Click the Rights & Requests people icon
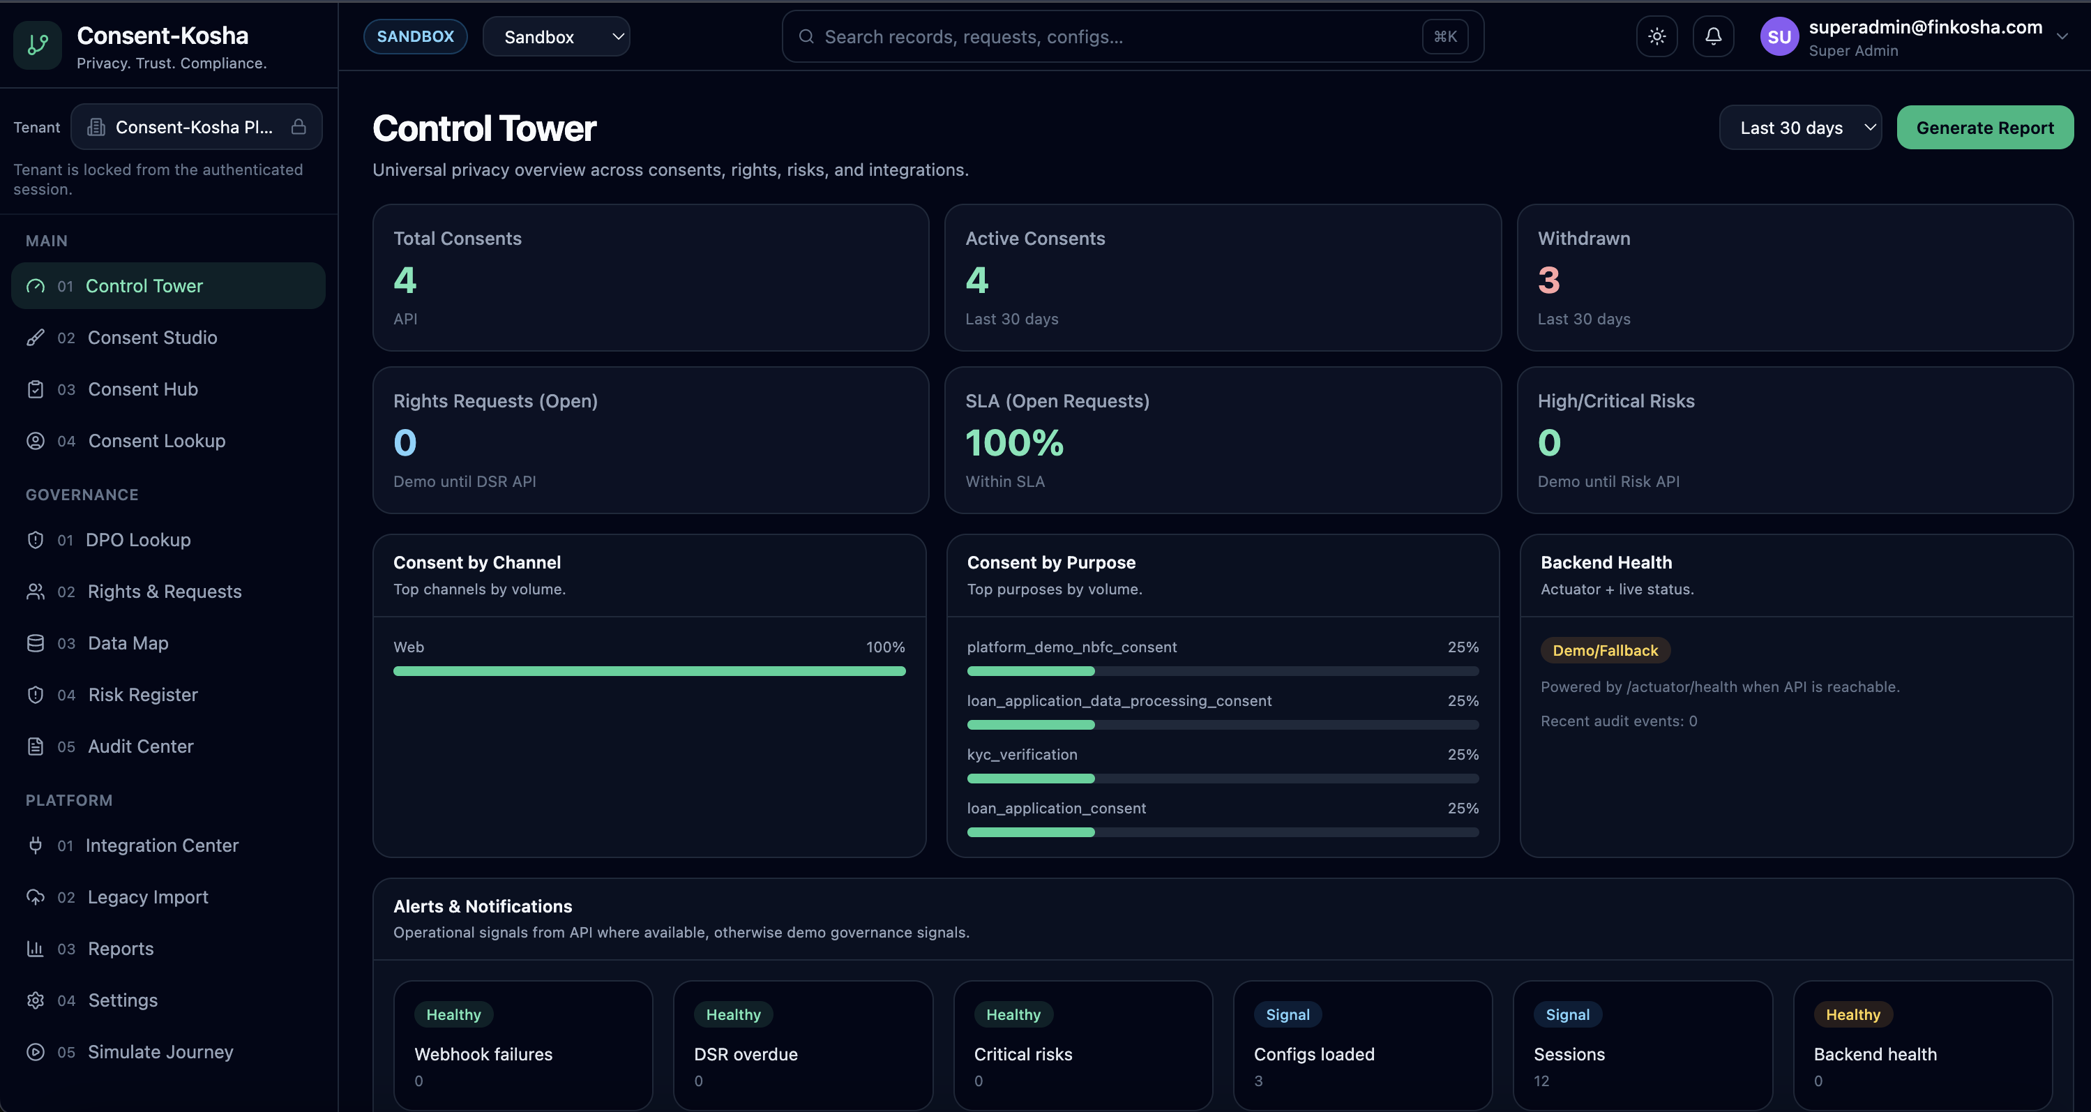 (x=36, y=592)
